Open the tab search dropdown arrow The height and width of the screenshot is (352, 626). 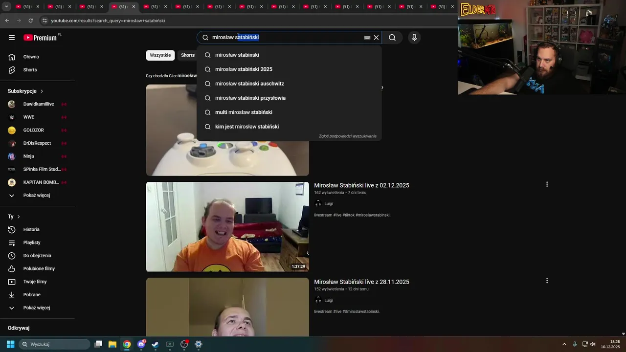(x=6, y=7)
